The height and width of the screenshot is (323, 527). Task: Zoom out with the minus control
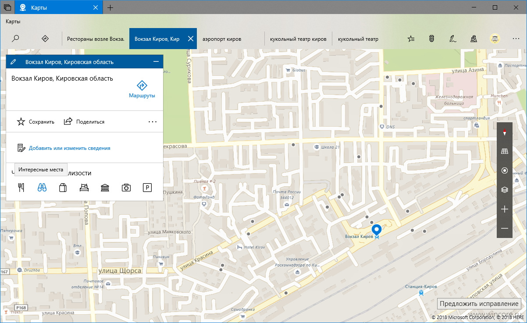(505, 228)
